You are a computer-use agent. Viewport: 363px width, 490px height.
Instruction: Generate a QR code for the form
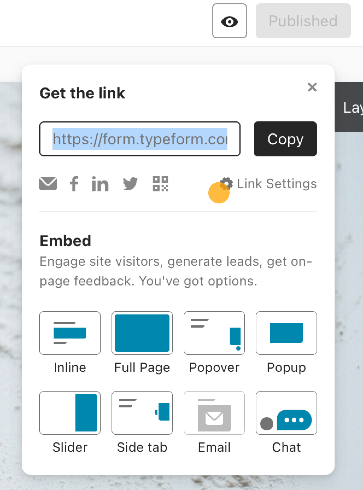[x=161, y=183]
